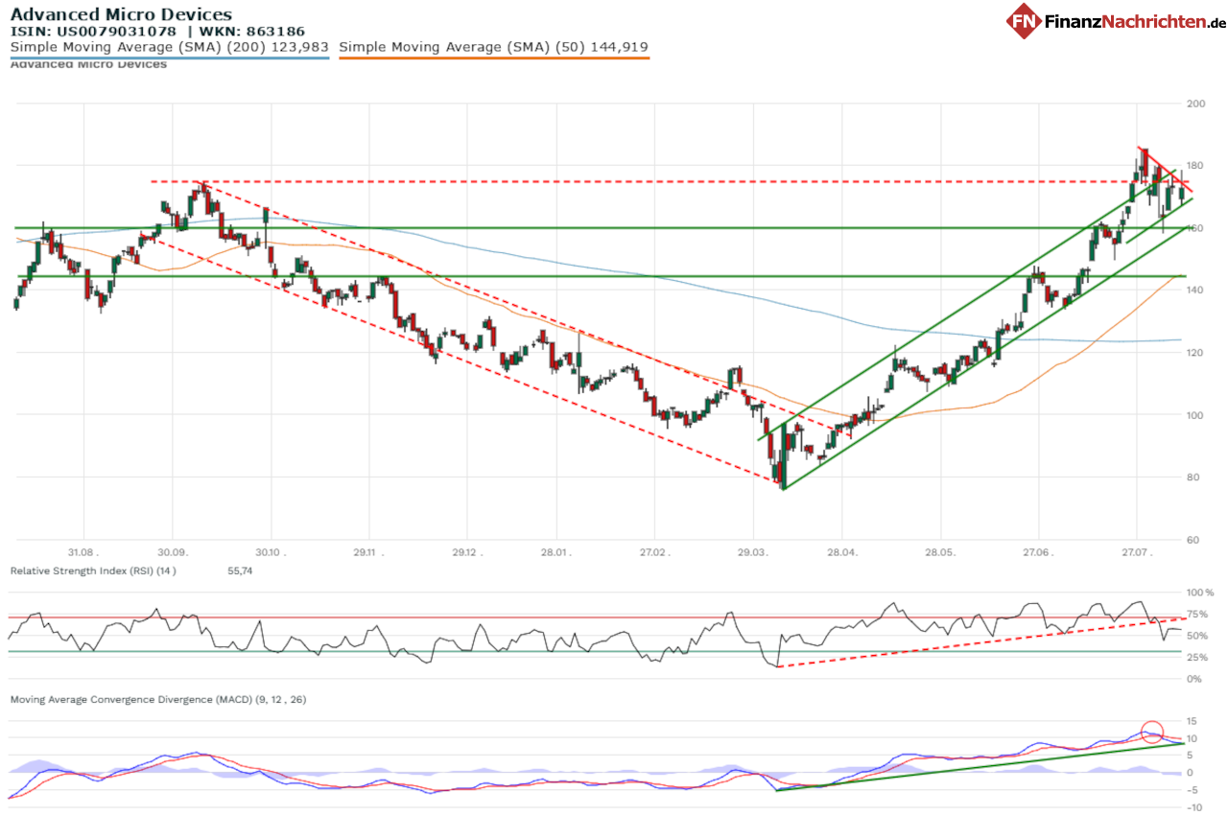This screenshot has height=815, width=1228.
Task: Click the MACD axis value -10
Action: 1193,807
